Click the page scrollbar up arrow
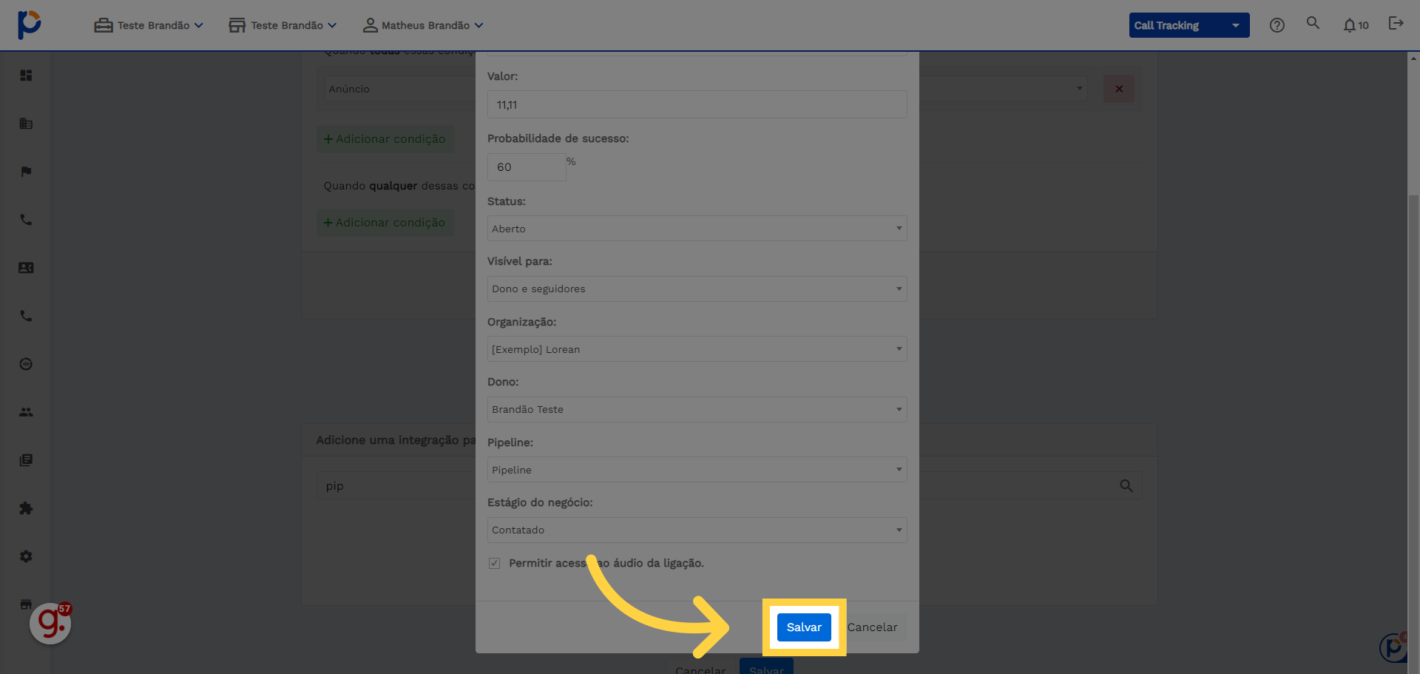The height and width of the screenshot is (674, 1420). [1413, 58]
